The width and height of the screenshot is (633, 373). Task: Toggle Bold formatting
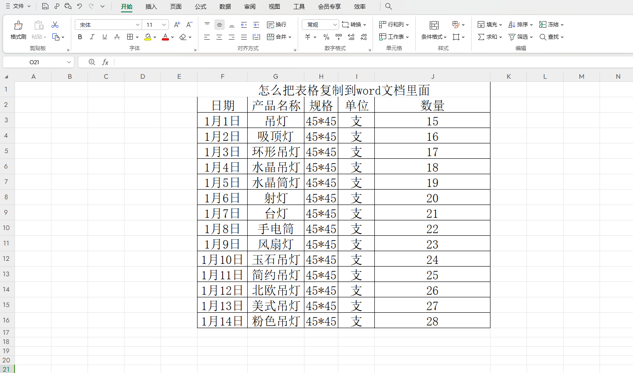[x=80, y=37]
